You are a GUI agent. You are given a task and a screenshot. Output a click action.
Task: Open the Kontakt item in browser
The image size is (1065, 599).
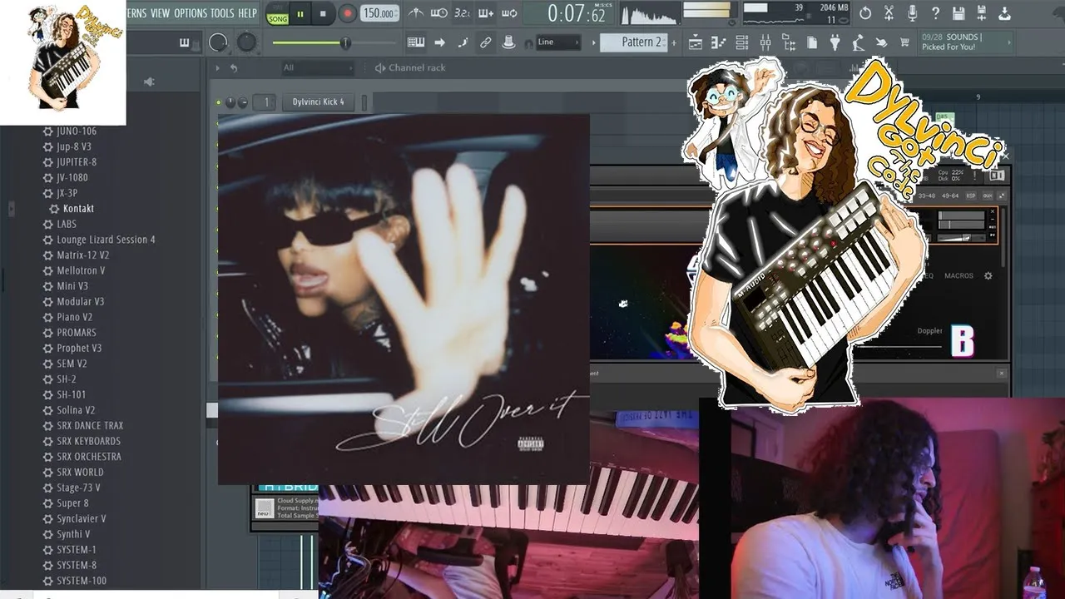[78, 209]
